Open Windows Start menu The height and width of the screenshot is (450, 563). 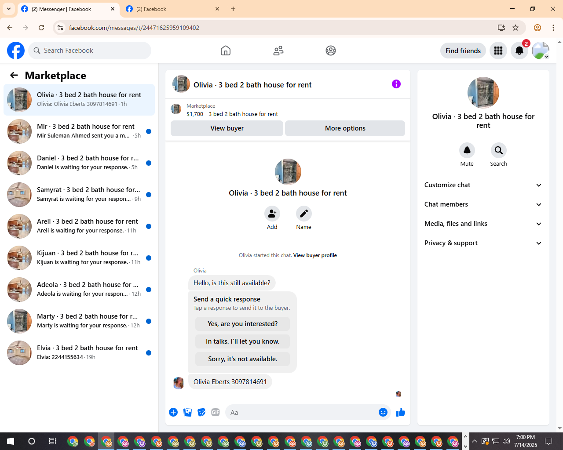(x=11, y=441)
